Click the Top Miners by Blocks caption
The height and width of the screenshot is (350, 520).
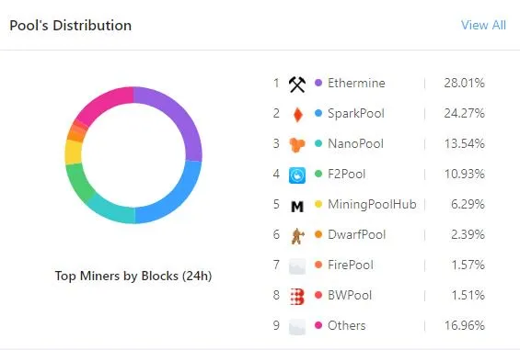pyautogui.click(x=133, y=276)
